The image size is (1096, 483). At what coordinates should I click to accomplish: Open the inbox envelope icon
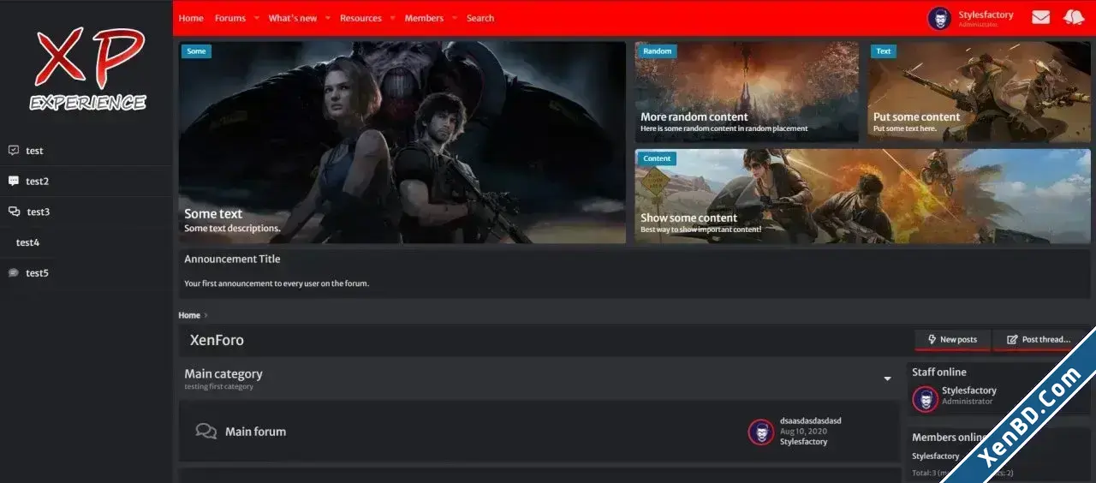coord(1041,17)
